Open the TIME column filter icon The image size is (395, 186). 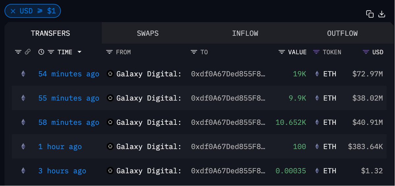point(51,52)
